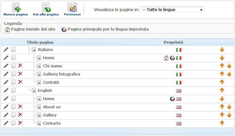This screenshot has height=136, width=235.
Task: Click the Italian flag beside Contatti
Action: coord(179,82)
